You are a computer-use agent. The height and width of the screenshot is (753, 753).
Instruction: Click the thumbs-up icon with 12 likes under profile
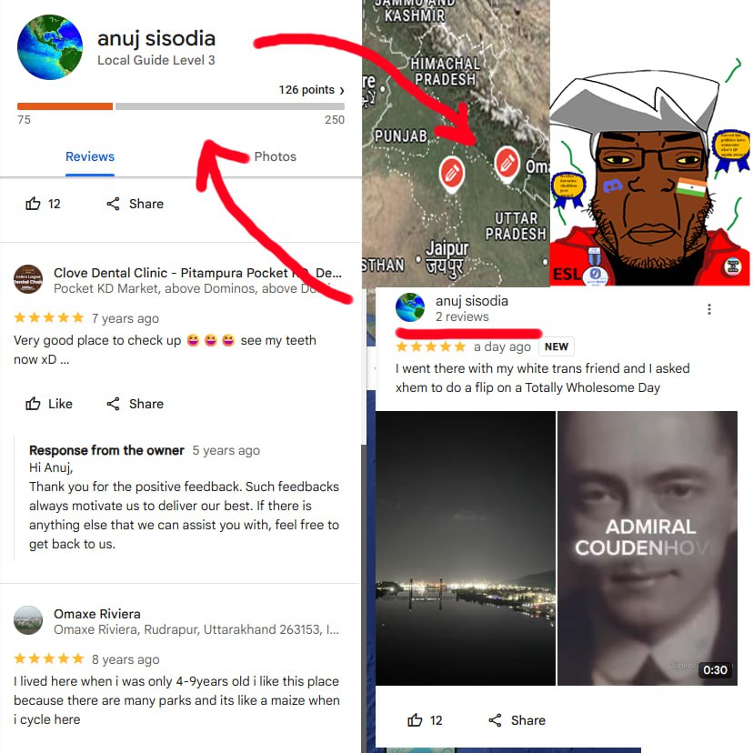(33, 204)
